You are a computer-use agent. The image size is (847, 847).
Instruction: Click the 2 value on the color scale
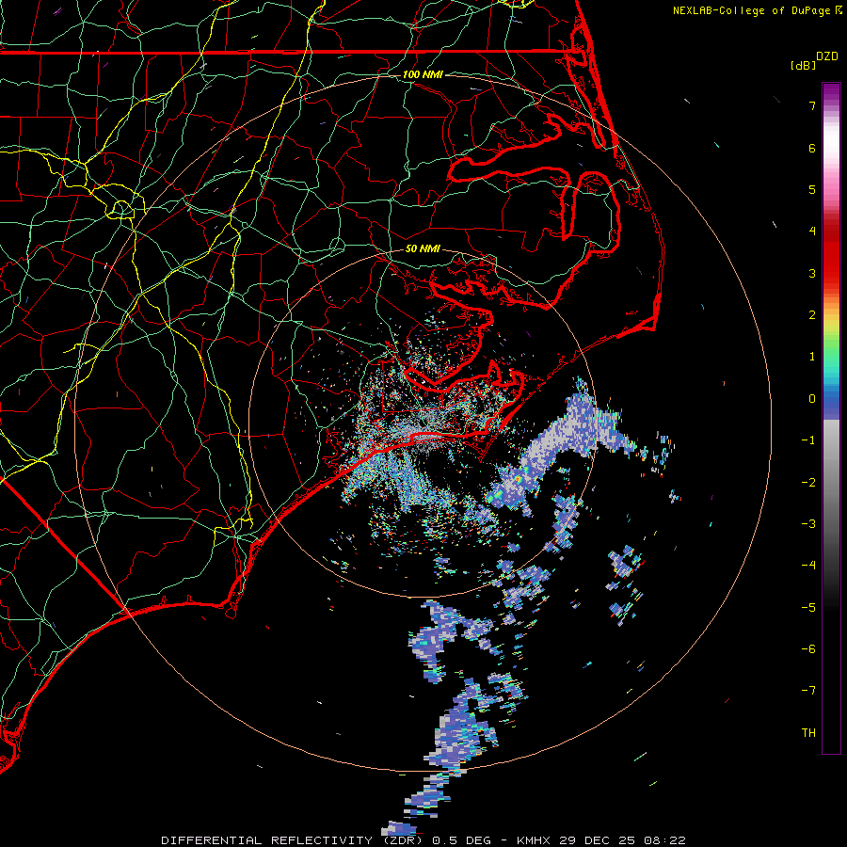[x=812, y=315]
